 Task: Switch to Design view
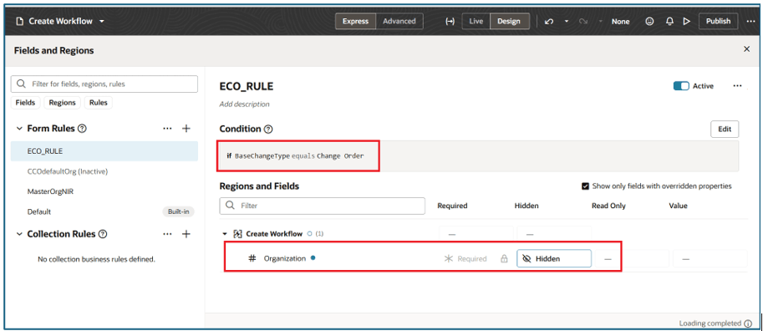click(x=509, y=22)
